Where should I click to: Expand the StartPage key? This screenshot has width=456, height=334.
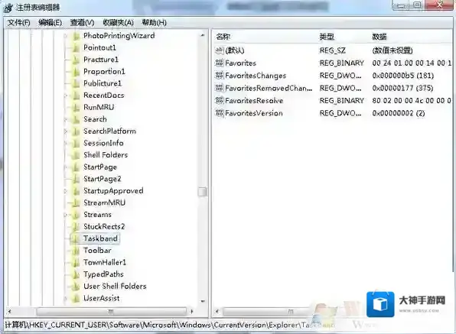[x=66, y=167]
